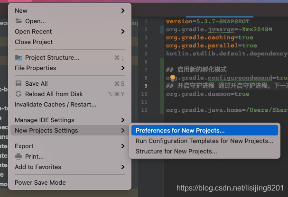The height and width of the screenshot is (197, 288).
Task: Click the yellow lightbulb in the editor
Action: [x=173, y=78]
